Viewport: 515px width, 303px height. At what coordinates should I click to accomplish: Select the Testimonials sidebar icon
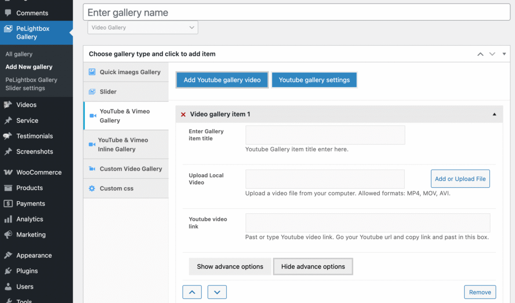tap(9, 136)
